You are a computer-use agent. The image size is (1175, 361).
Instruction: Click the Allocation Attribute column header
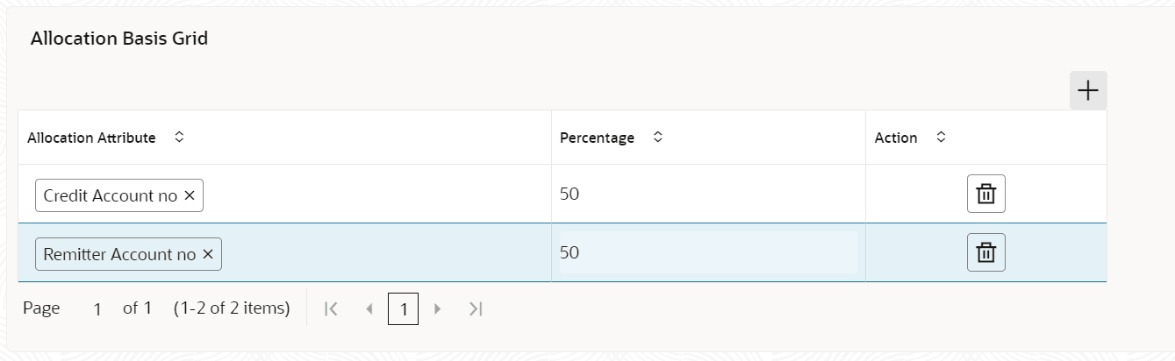click(x=91, y=138)
